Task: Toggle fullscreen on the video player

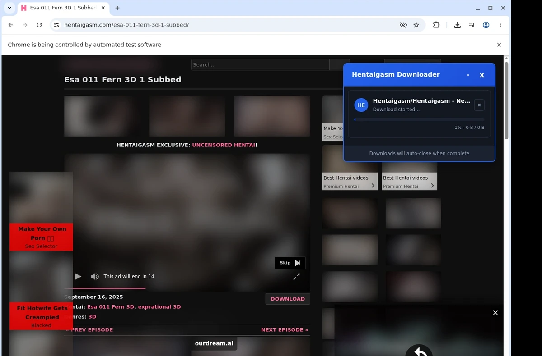Action: coord(296,276)
